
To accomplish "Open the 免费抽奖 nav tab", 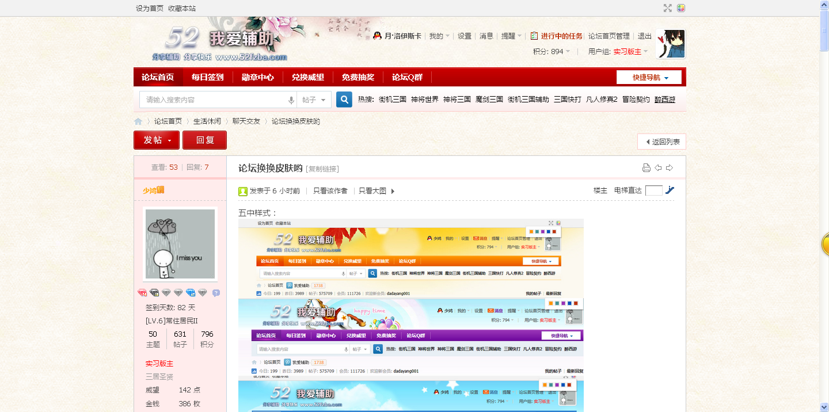I will [358, 77].
